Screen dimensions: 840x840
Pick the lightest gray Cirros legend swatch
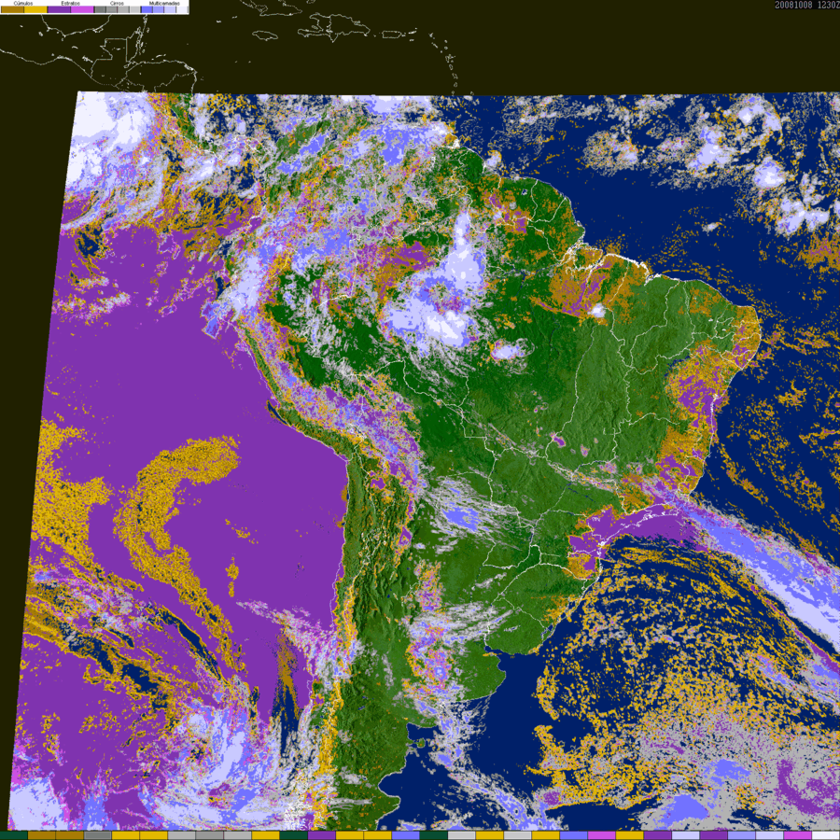pos(134,9)
